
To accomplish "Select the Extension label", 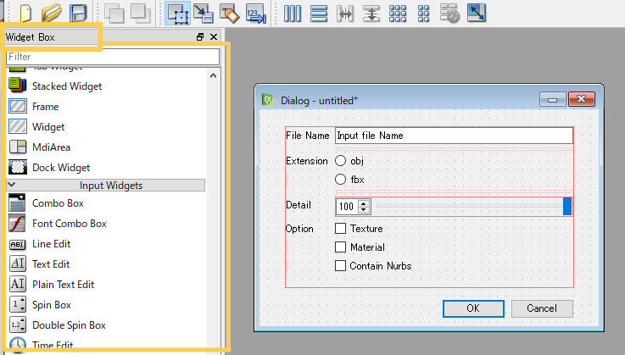I will (x=306, y=161).
